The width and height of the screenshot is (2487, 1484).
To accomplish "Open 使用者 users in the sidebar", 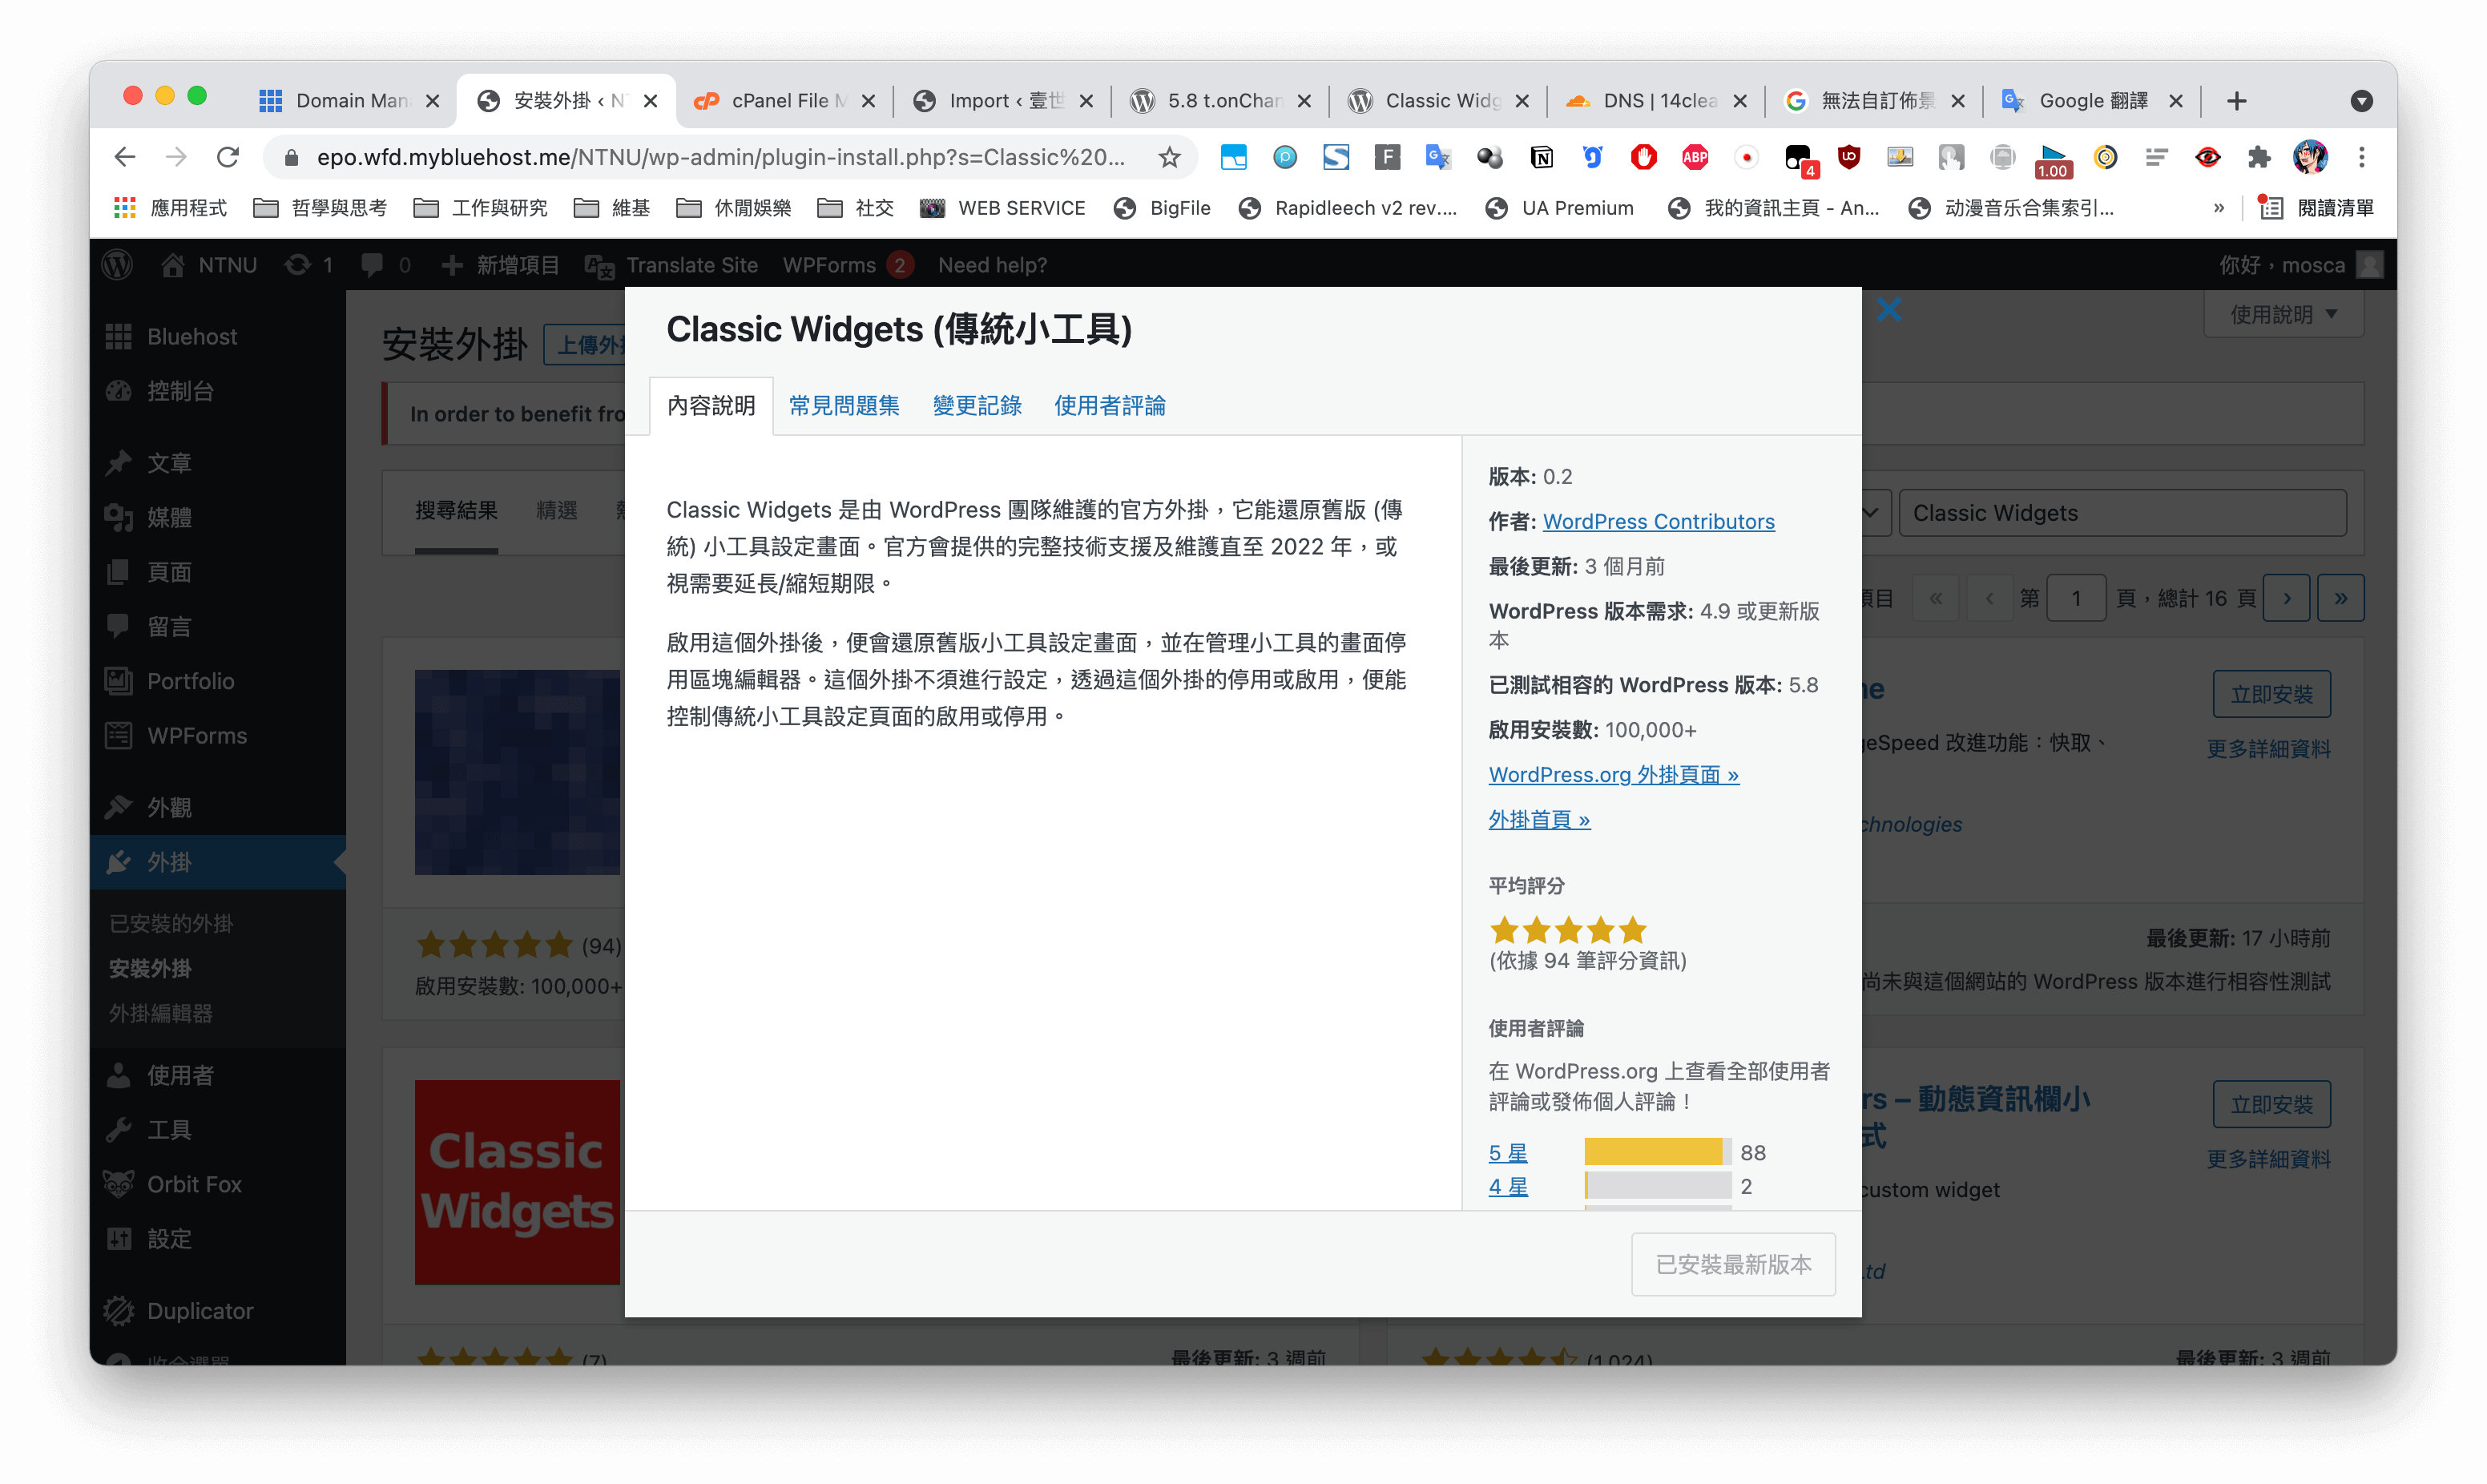I will point(180,1076).
